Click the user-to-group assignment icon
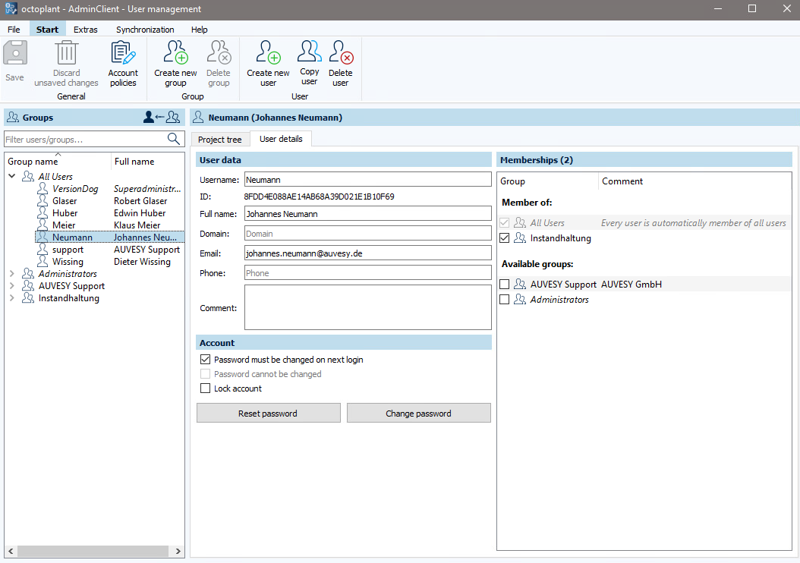 [x=161, y=117]
